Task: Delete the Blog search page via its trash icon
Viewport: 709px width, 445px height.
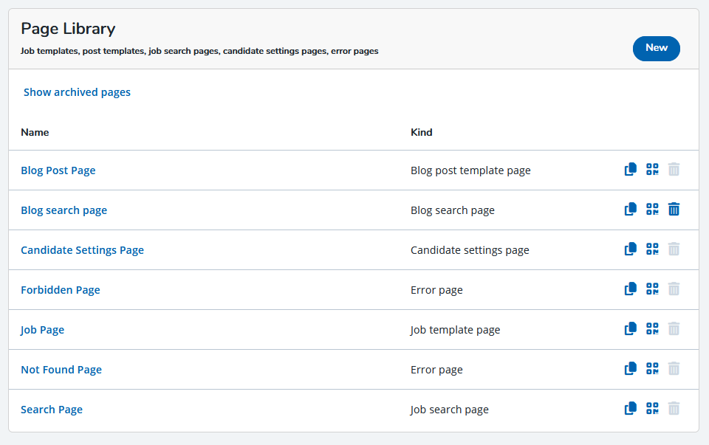Action: (x=674, y=209)
